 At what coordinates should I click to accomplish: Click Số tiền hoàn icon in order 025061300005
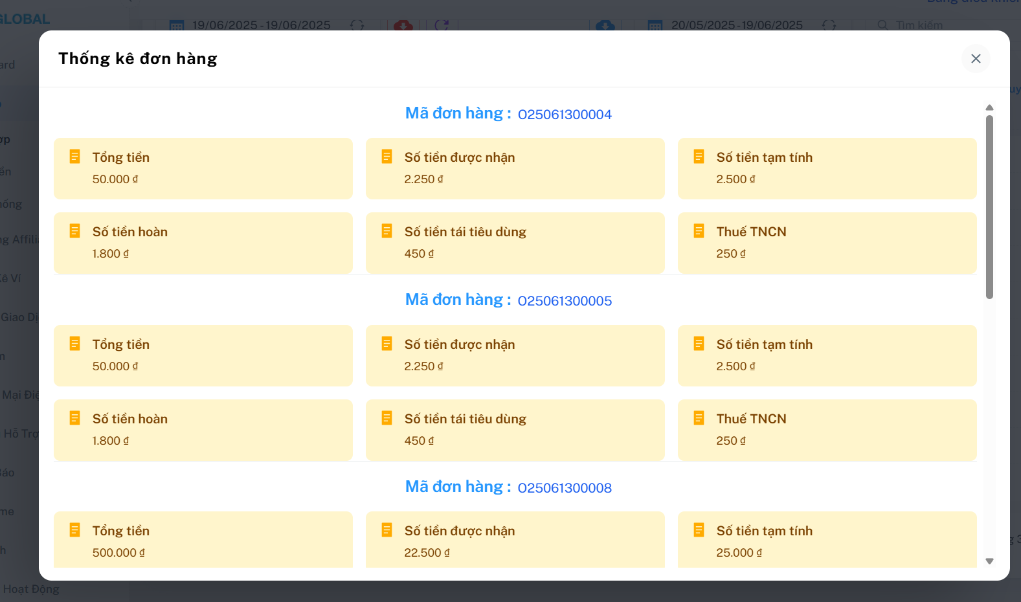coord(75,418)
